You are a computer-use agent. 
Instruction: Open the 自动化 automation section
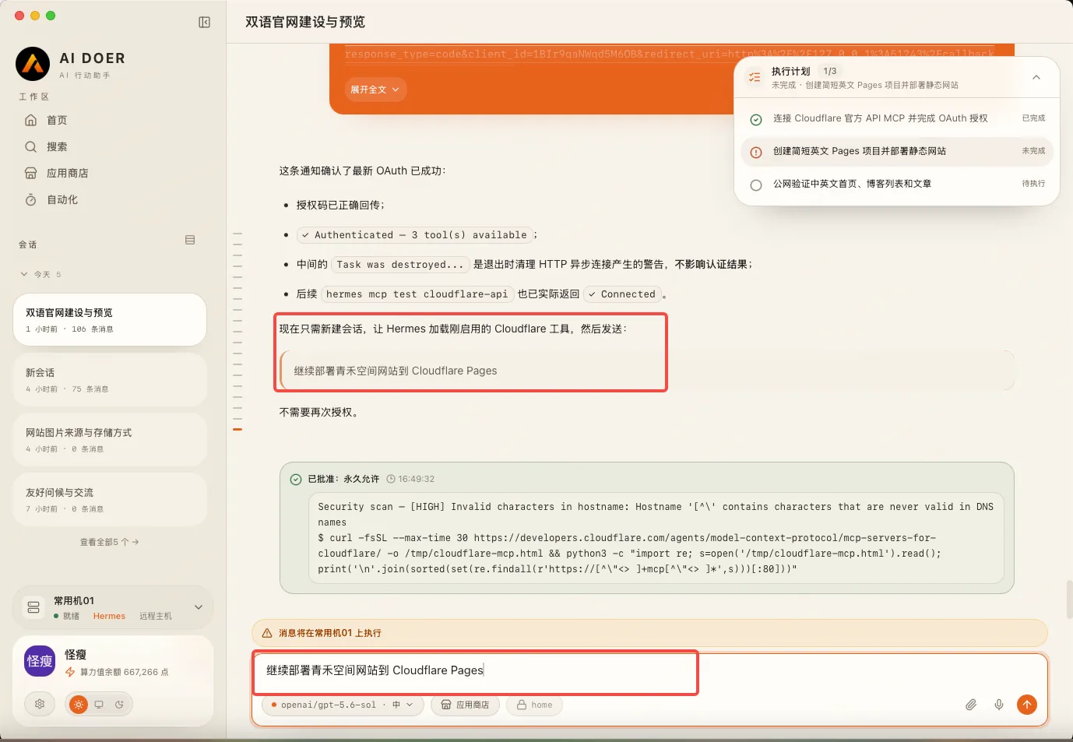coord(110,199)
